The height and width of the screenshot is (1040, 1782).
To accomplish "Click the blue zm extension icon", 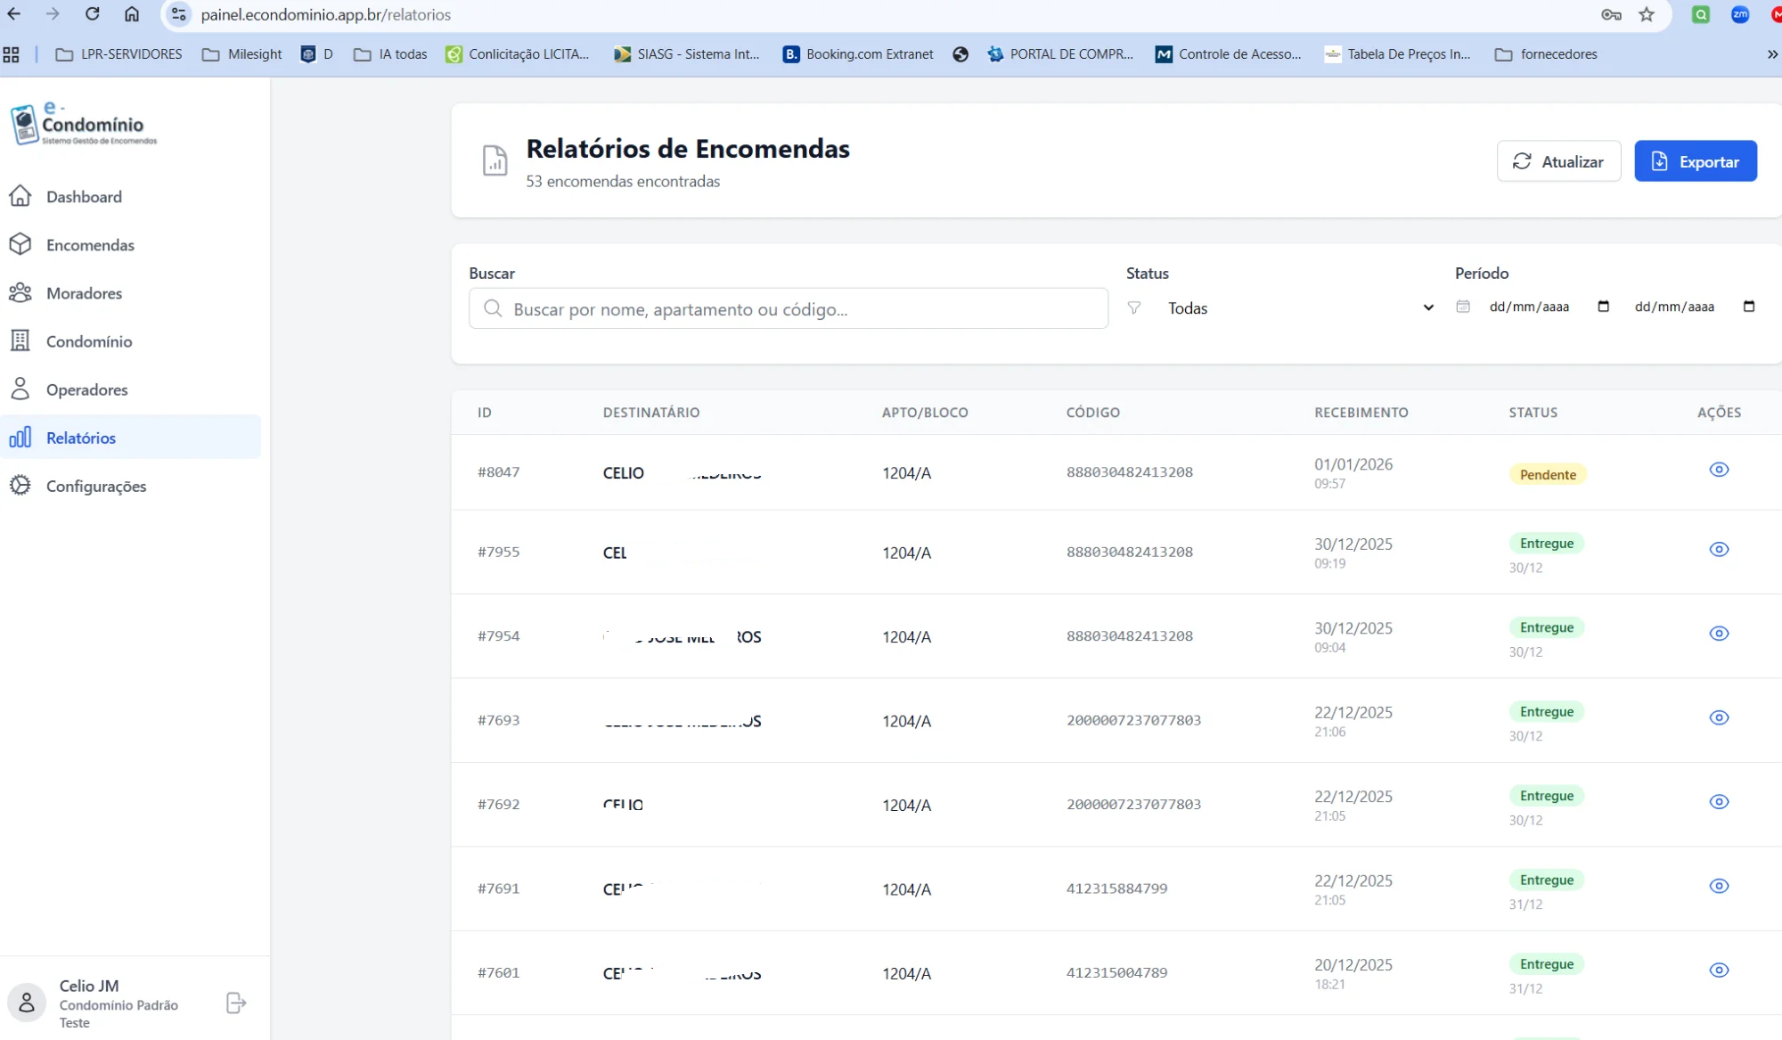I will click(1740, 14).
